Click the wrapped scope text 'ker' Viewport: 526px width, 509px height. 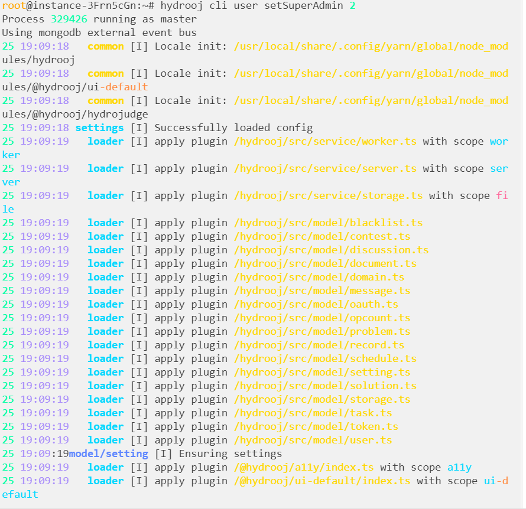click(11, 155)
